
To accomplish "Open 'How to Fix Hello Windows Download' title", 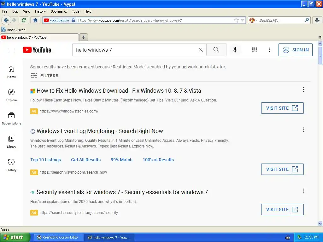I will click(119, 91).
